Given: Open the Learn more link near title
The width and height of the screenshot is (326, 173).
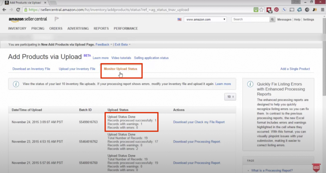Looking at the screenshot, I should point(101,58).
